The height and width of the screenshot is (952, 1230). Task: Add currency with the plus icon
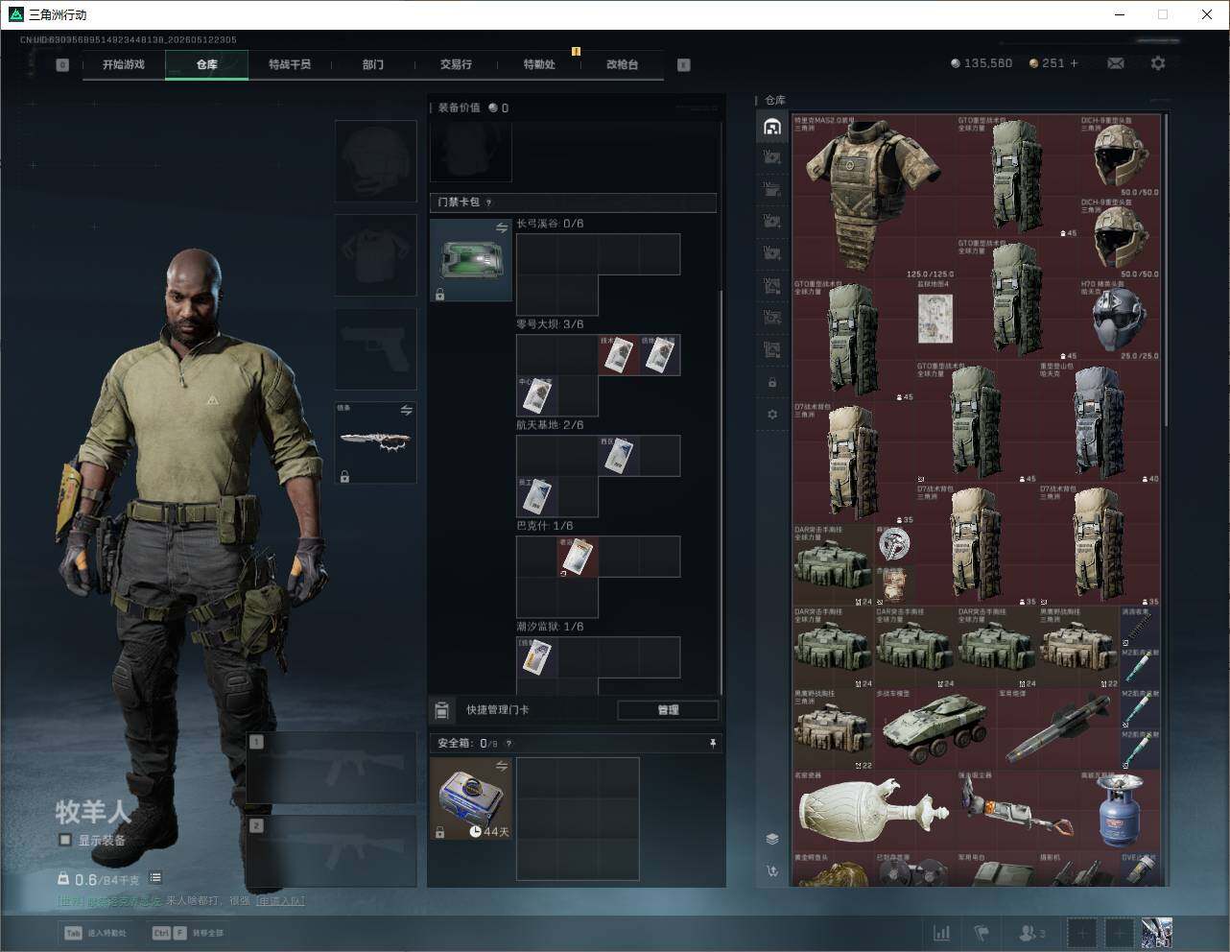(1074, 63)
